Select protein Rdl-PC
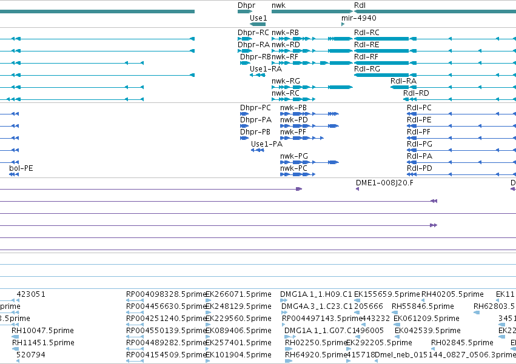Image resolution: width=516 pixels, height=364 pixels. tap(419, 108)
